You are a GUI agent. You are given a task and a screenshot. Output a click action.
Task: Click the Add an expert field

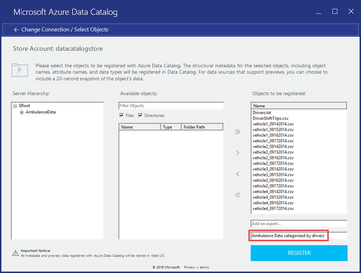click(299, 224)
